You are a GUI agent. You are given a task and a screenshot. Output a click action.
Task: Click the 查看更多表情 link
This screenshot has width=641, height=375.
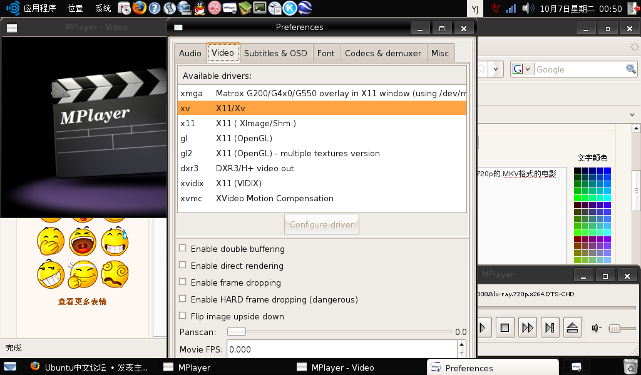[82, 301]
